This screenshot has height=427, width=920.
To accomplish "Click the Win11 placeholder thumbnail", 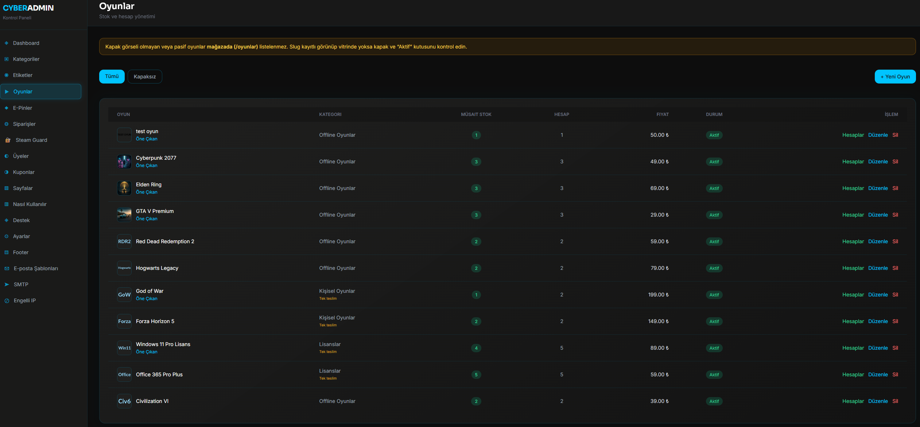I will pyautogui.click(x=124, y=348).
